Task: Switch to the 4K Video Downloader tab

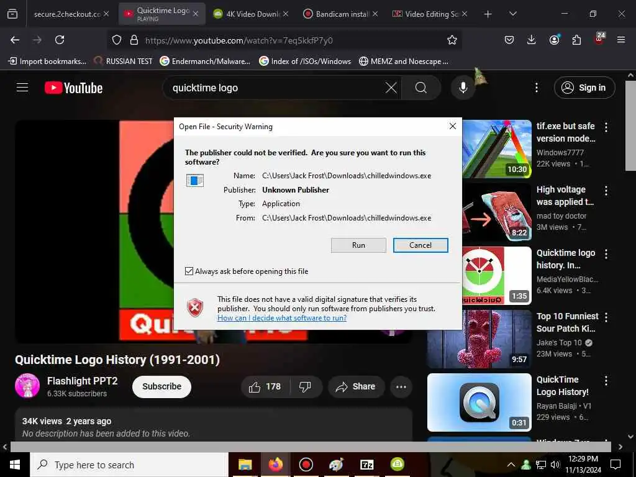Action: tap(252, 14)
